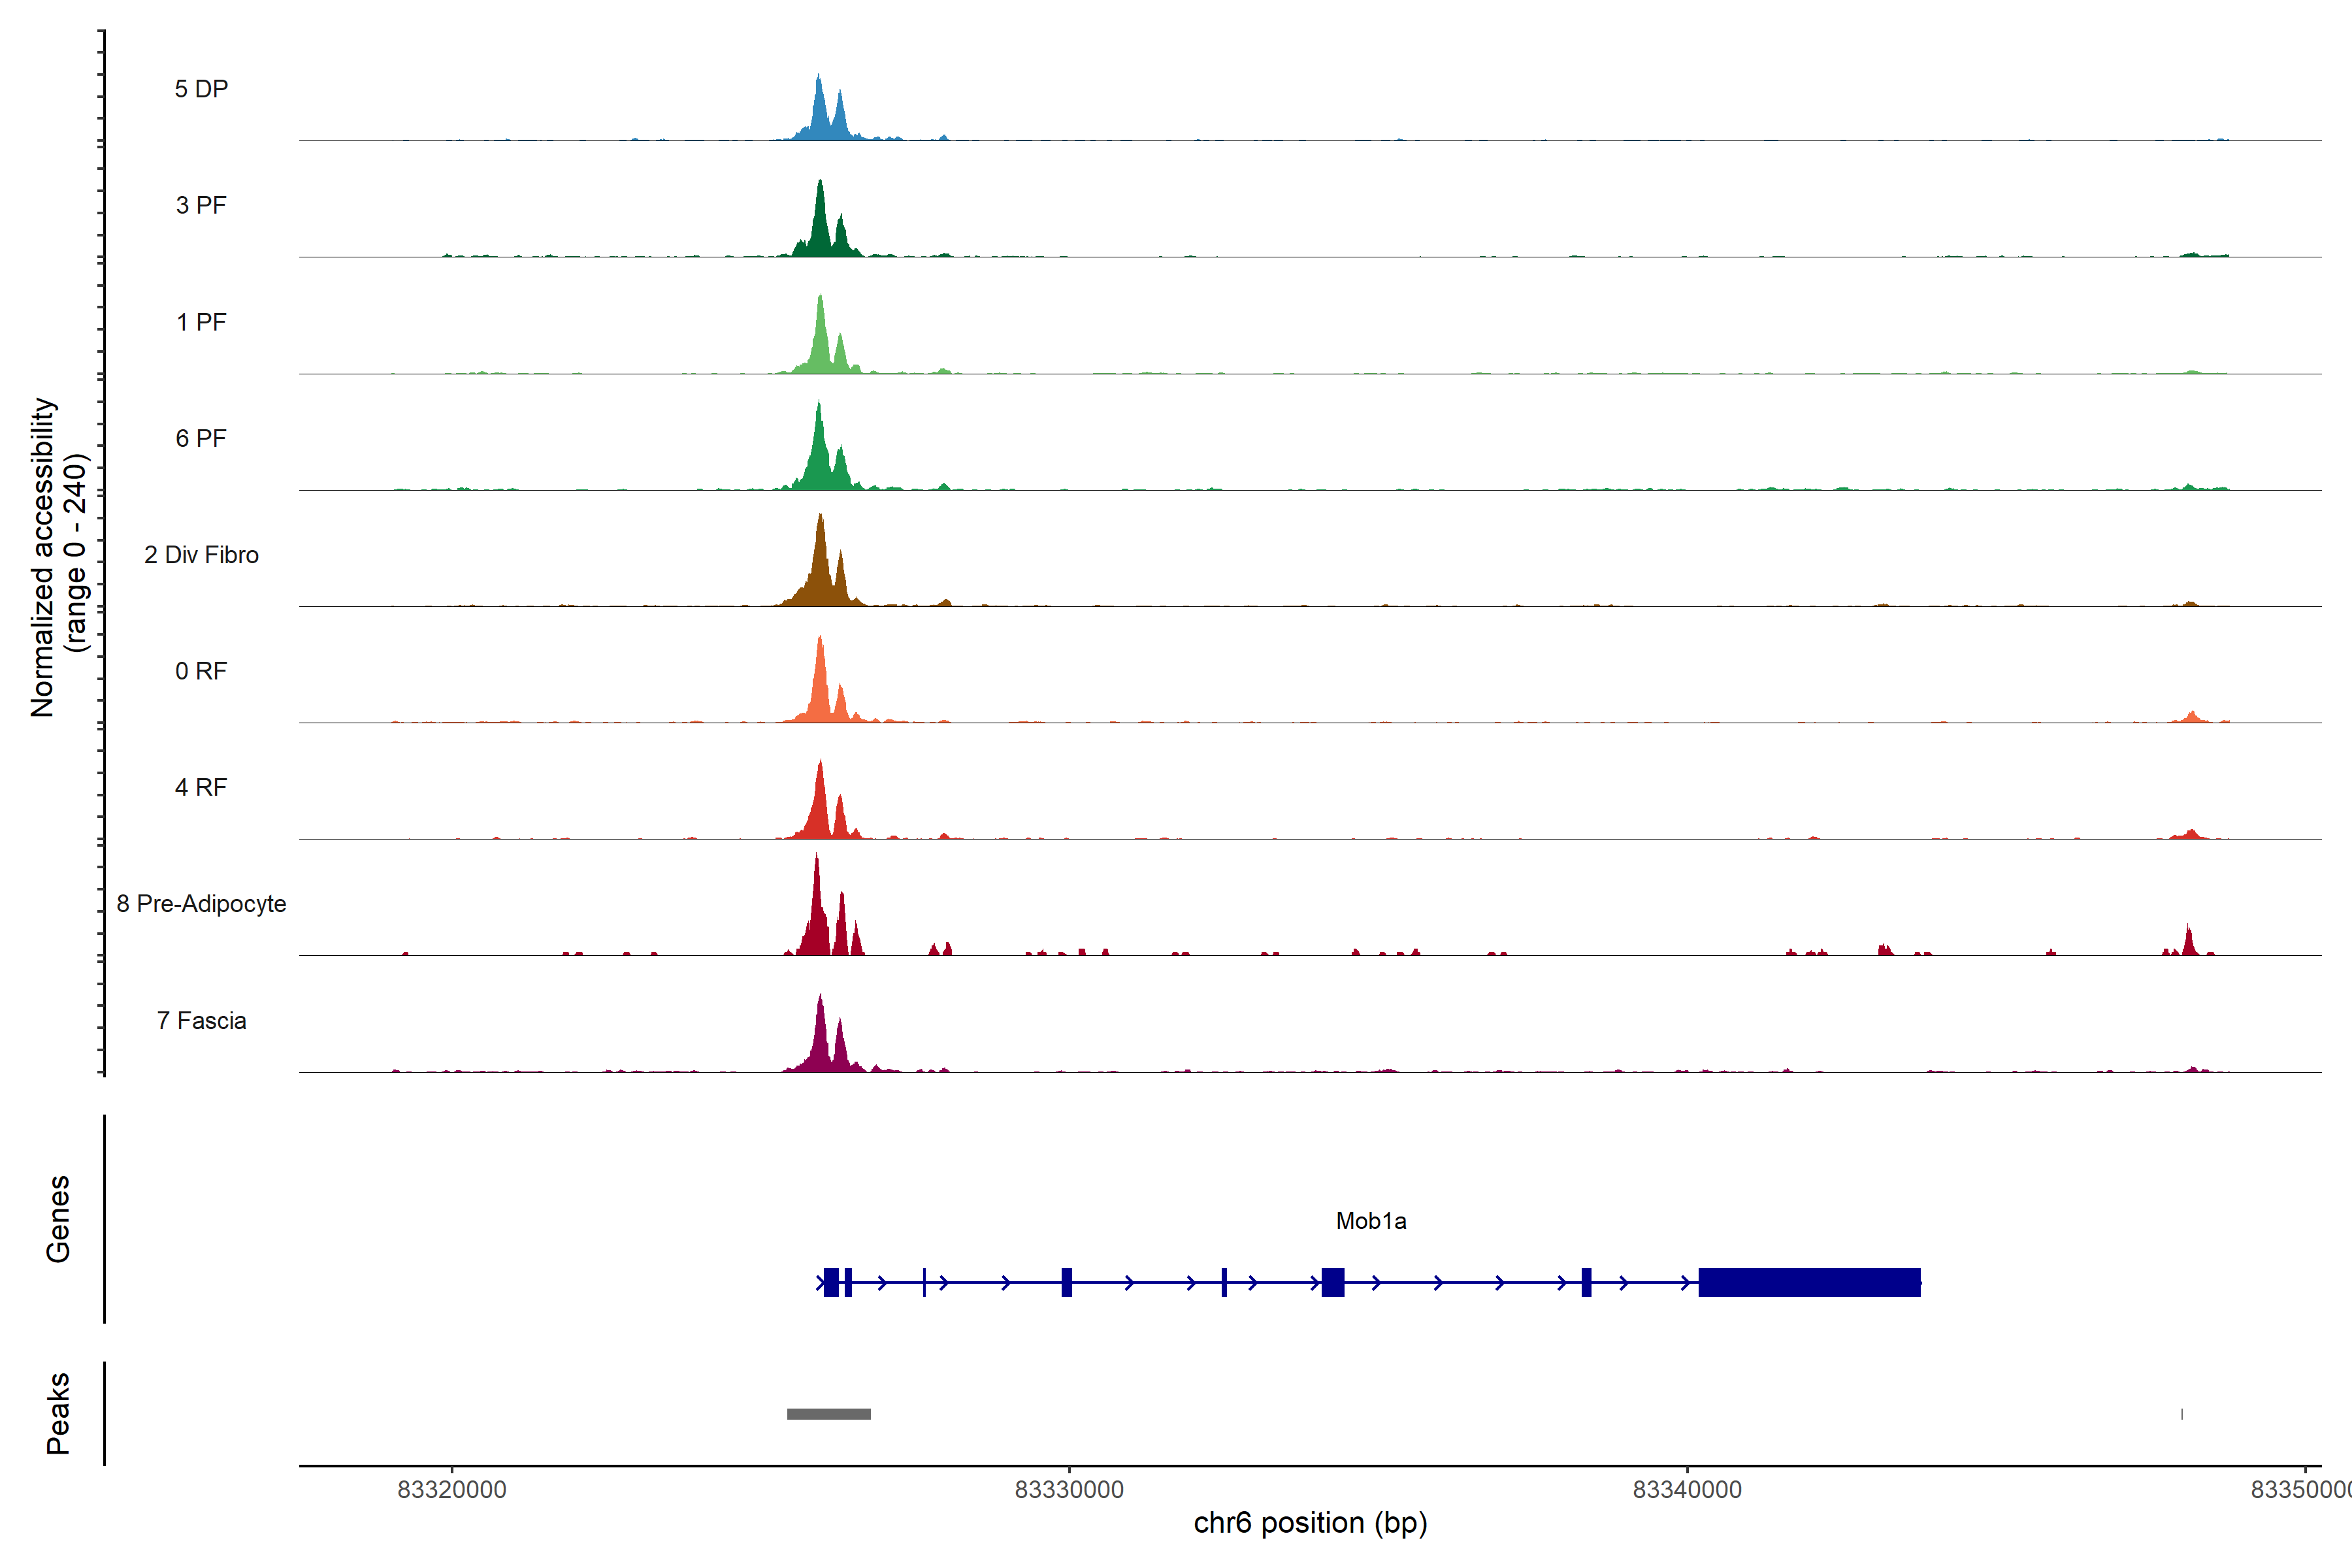Select the 2 Div Fibro label
Screen dimensions: 2352x1568
click(x=201, y=555)
